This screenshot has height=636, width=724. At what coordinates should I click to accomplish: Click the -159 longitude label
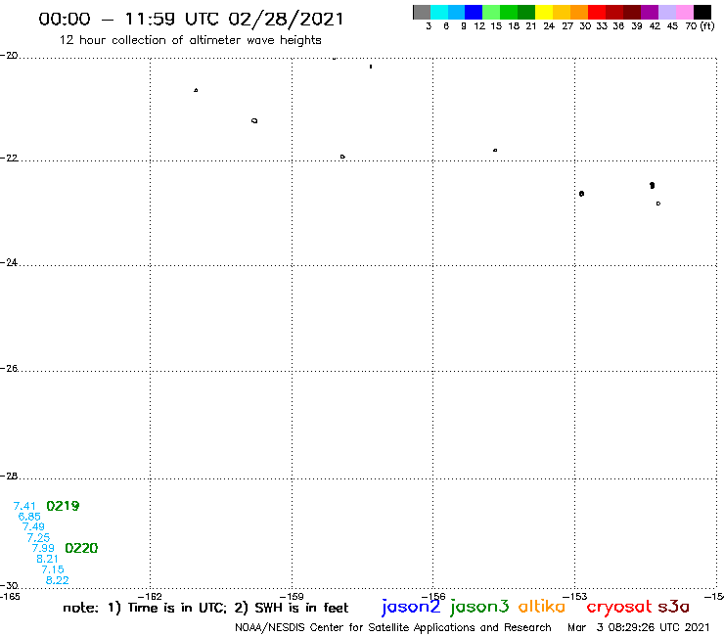point(292,596)
